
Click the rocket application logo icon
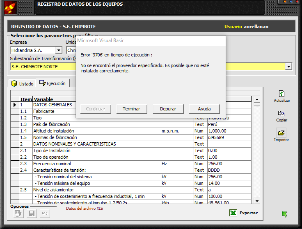[11, 7]
